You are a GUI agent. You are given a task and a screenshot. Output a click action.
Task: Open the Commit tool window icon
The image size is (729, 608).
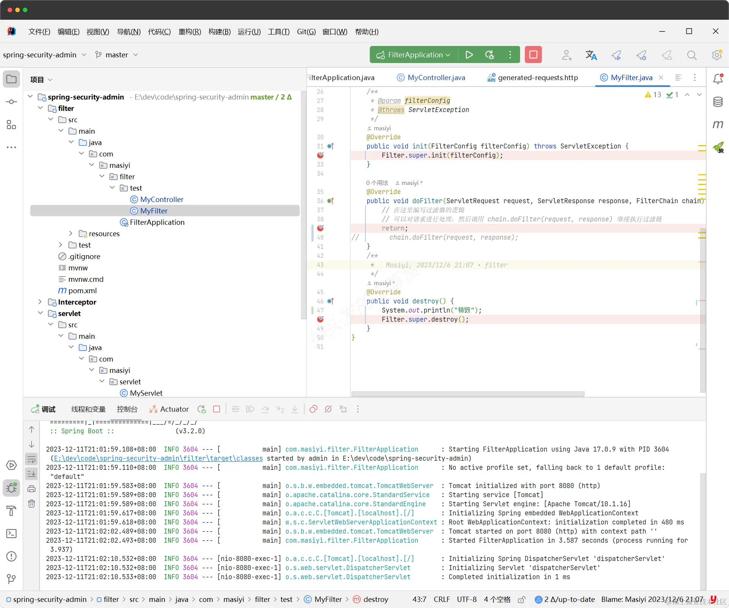[x=11, y=102]
